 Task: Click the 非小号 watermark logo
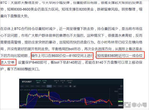tap(136, 105)
